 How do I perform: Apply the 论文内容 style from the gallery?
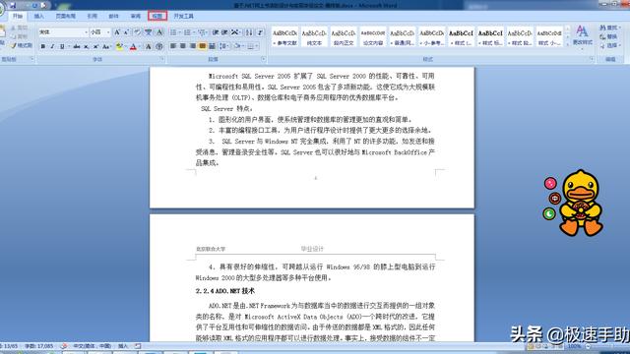coord(373,37)
